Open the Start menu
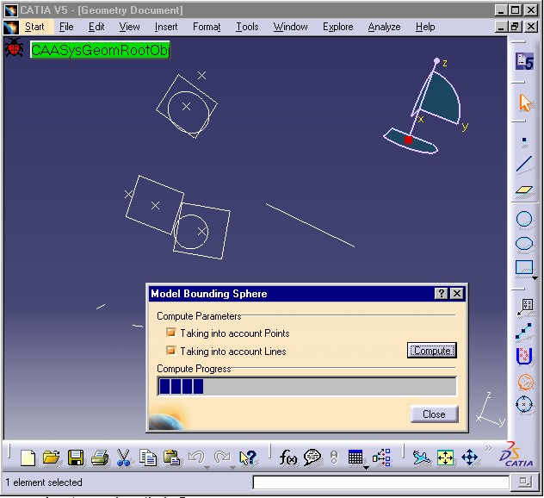The image size is (544, 498). (34, 27)
